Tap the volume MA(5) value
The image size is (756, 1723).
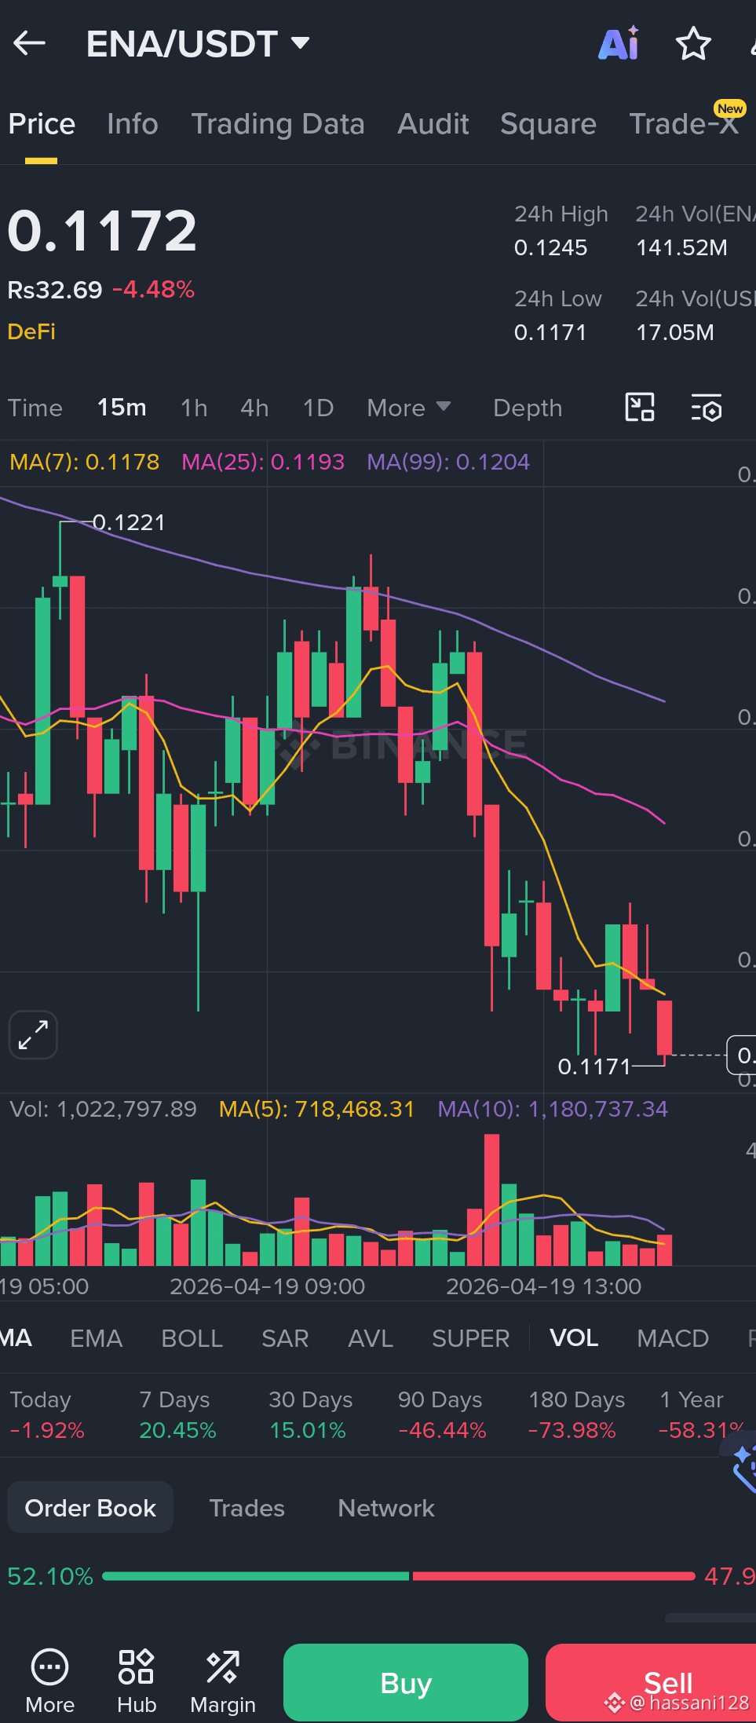pyautogui.click(x=316, y=1109)
